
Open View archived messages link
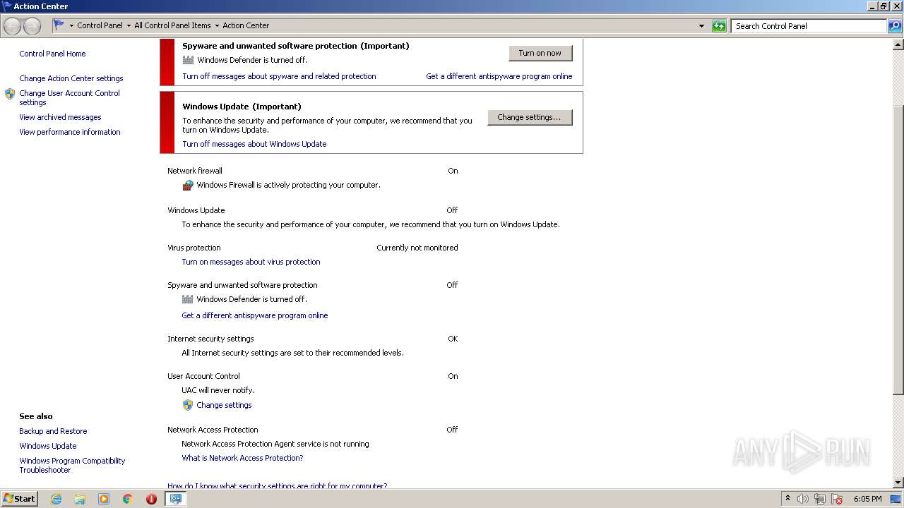click(60, 117)
